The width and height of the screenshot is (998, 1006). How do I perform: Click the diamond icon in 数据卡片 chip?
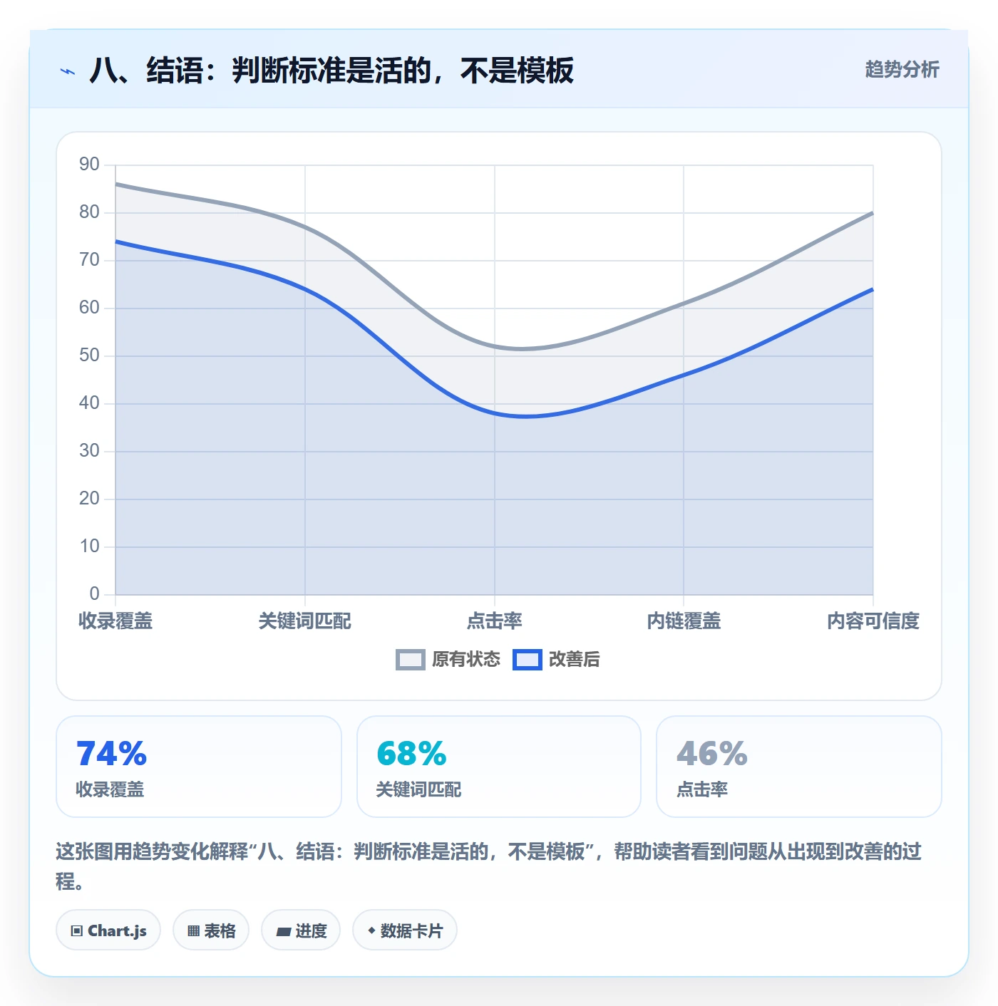pyautogui.click(x=371, y=930)
